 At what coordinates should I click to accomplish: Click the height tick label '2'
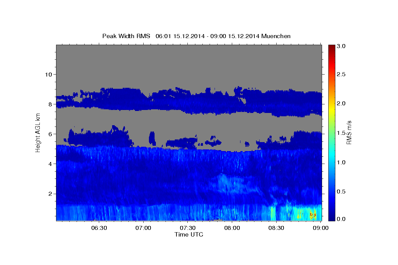(x=50, y=194)
